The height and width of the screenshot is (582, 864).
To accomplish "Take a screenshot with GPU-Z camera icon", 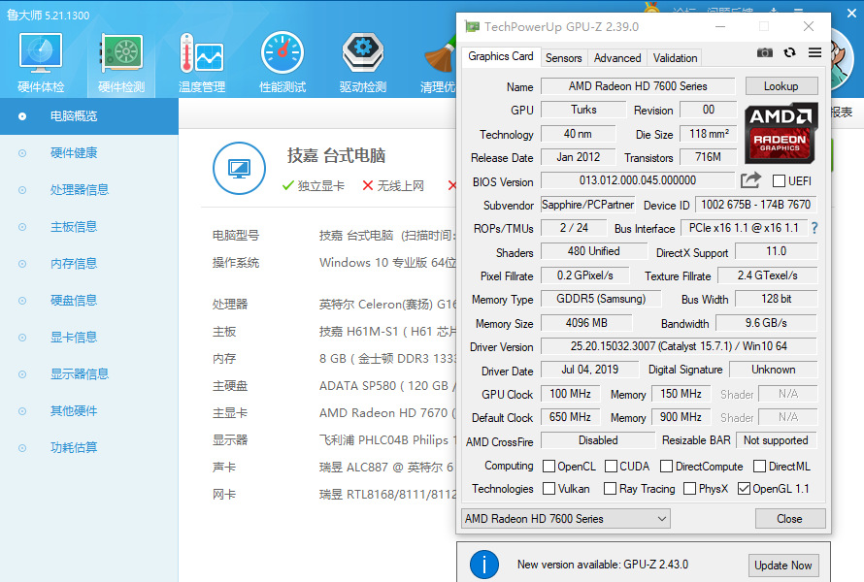I will click(x=764, y=53).
